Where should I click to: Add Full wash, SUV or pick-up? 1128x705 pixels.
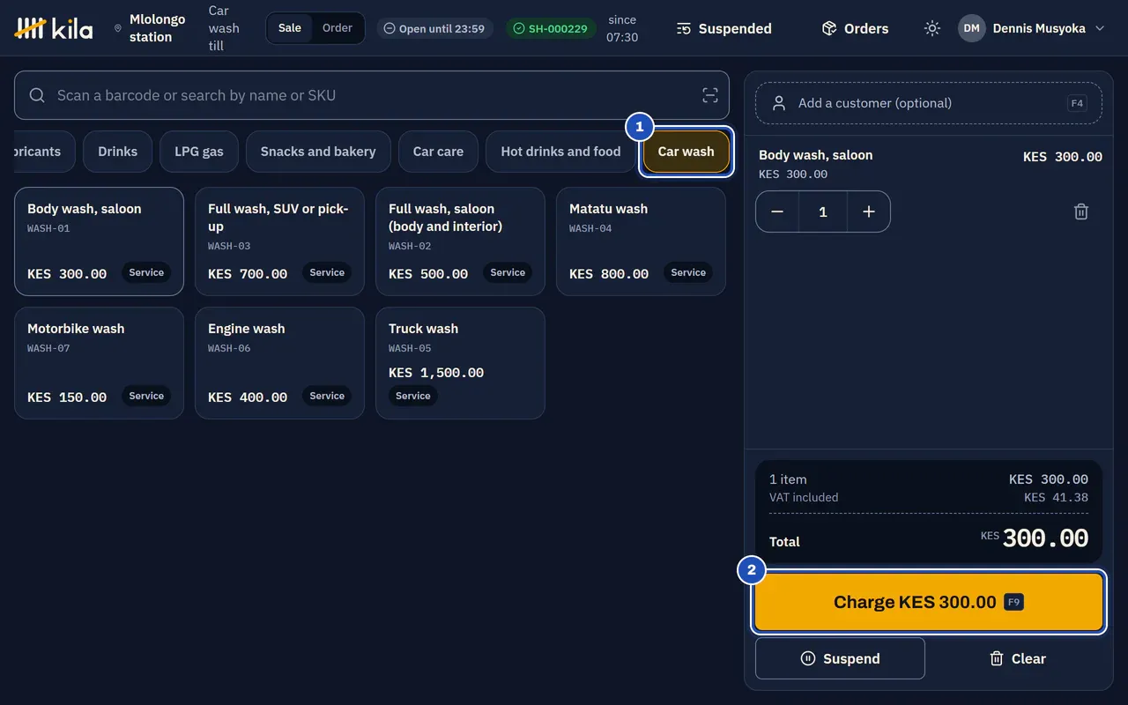(x=279, y=241)
